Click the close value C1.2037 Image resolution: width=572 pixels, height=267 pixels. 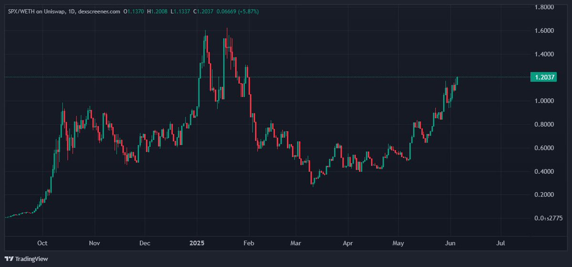pos(203,11)
